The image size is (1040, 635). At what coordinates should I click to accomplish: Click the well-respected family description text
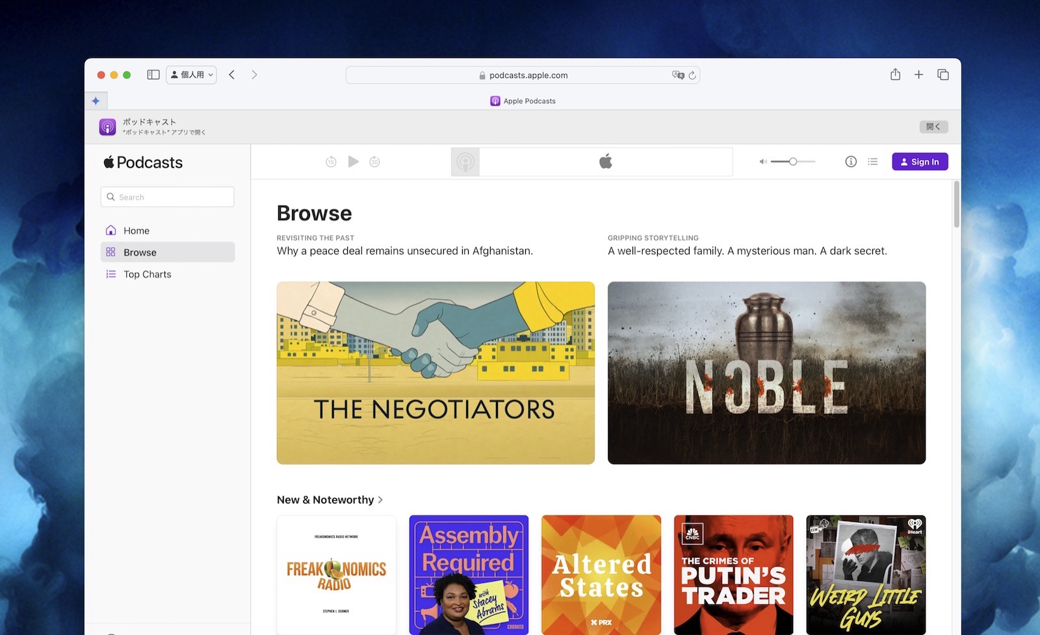747,251
